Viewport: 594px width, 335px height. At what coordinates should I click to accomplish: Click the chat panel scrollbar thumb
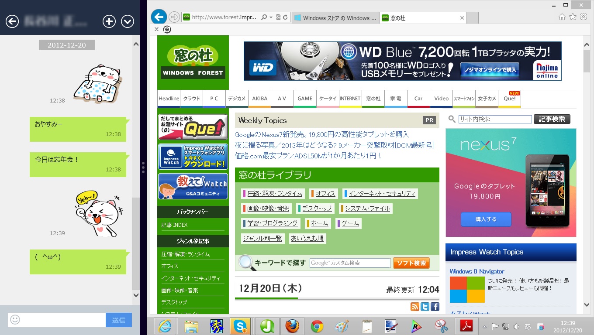pyautogui.click(x=136, y=243)
